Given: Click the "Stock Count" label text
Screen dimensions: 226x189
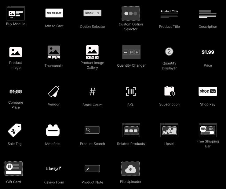Looking at the screenshot, I should (93, 105).
